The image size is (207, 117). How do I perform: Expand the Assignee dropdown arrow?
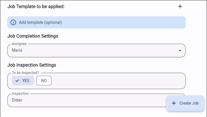click(x=180, y=50)
